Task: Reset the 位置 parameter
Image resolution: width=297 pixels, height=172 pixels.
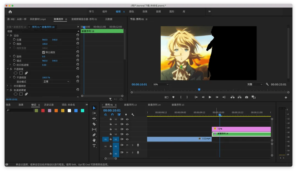Action: point(78,39)
